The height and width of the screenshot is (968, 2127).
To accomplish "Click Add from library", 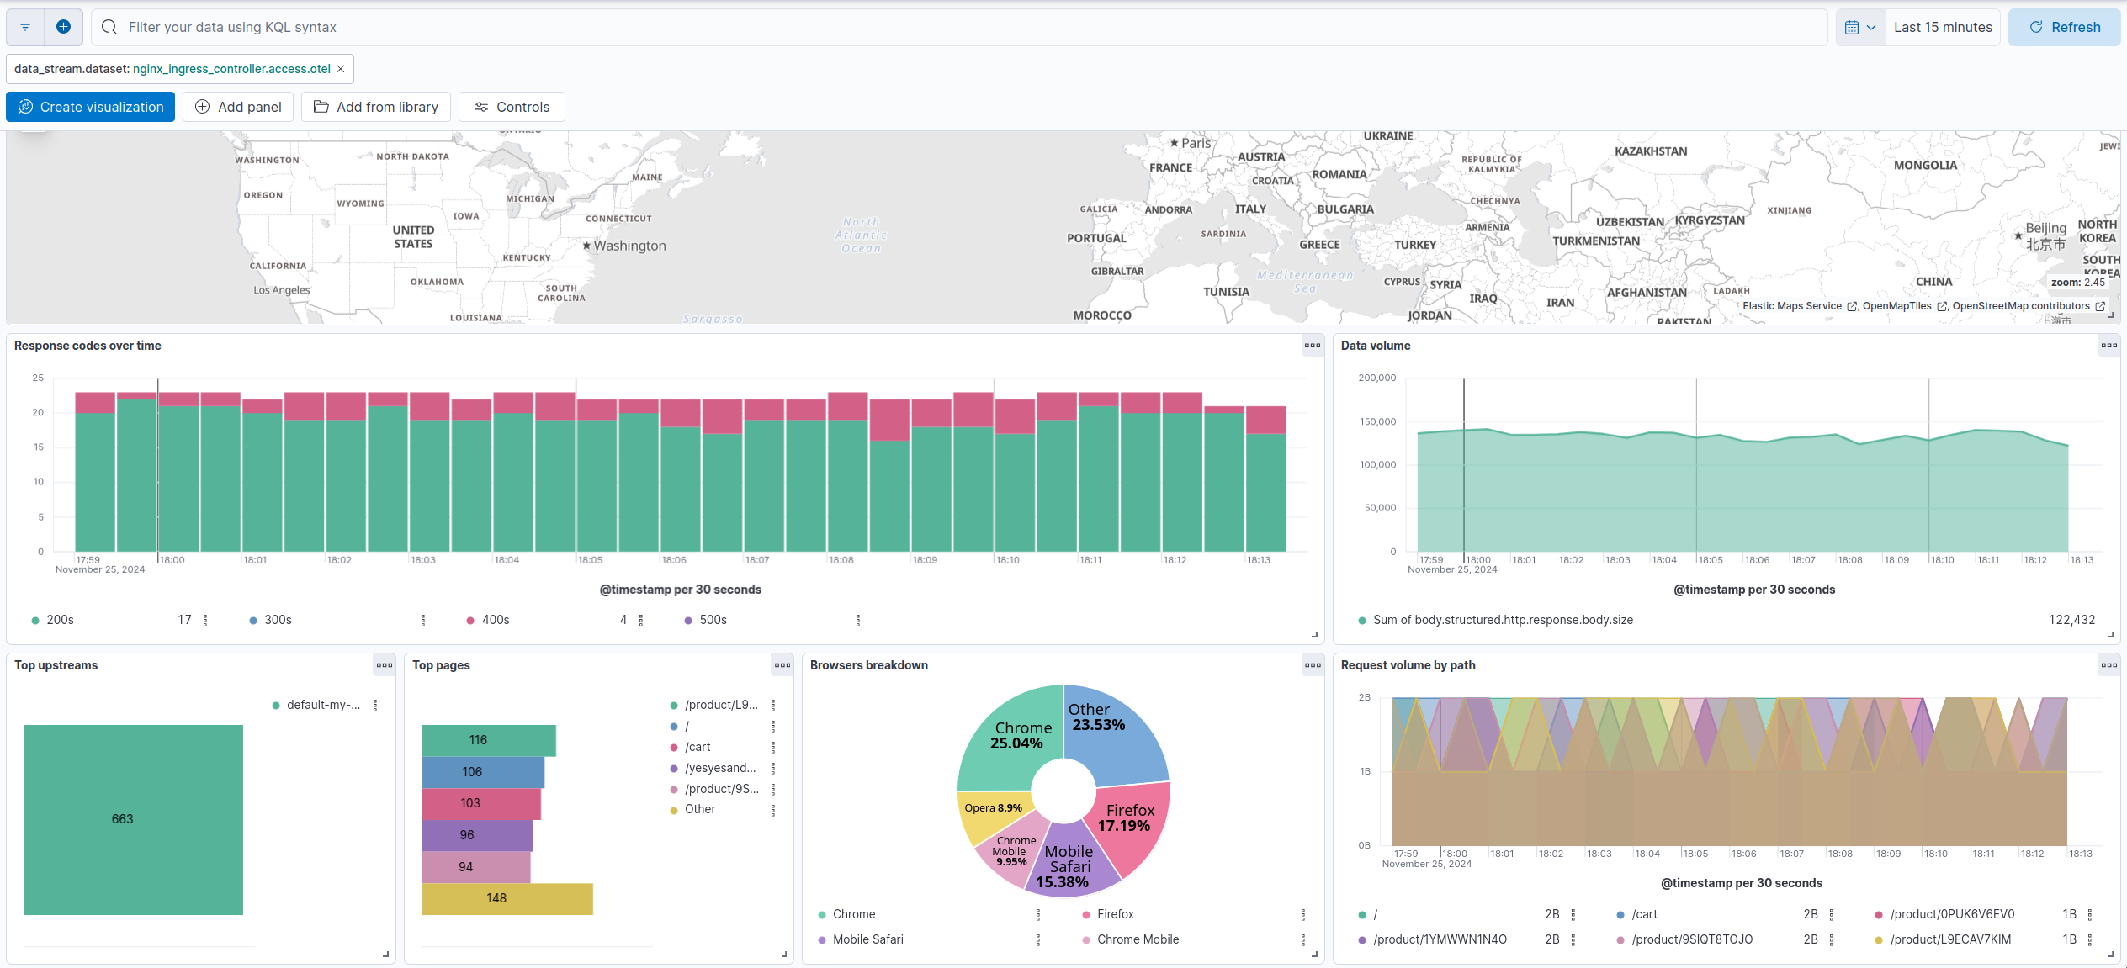I will pos(376,107).
